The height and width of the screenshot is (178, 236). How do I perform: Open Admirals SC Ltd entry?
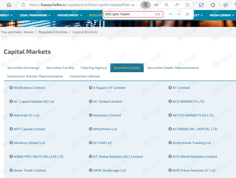pos(26,115)
